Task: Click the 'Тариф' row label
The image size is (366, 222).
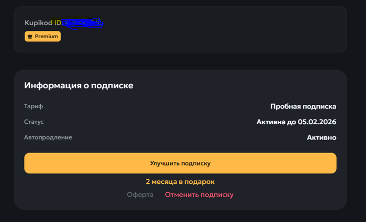Action: click(33, 107)
